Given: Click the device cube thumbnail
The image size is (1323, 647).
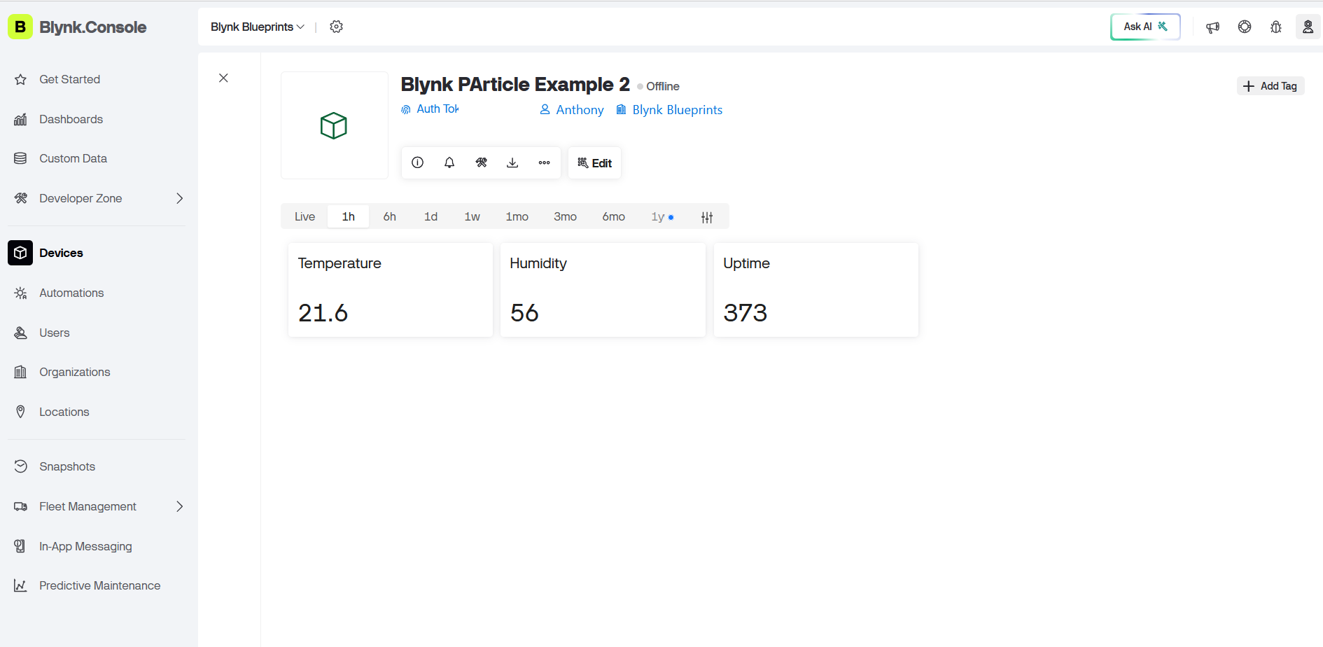Looking at the screenshot, I should click(x=334, y=125).
